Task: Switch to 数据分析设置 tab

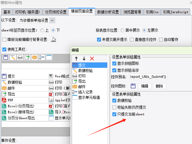Action: [x=108, y=12]
